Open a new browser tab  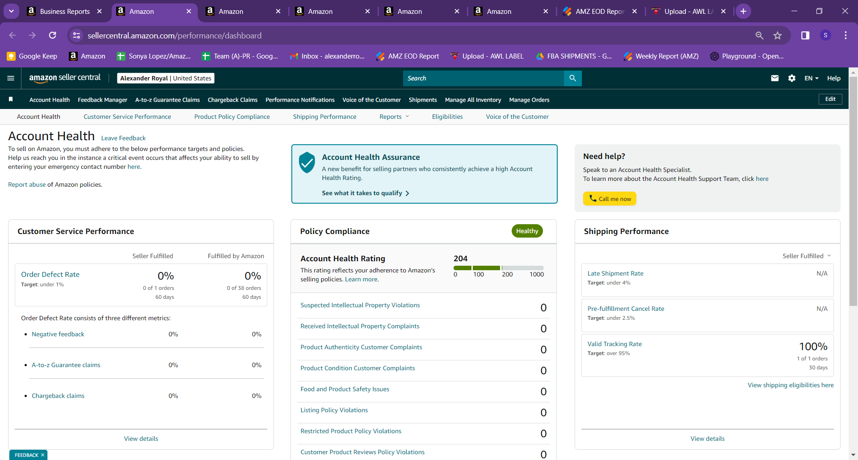[743, 11]
